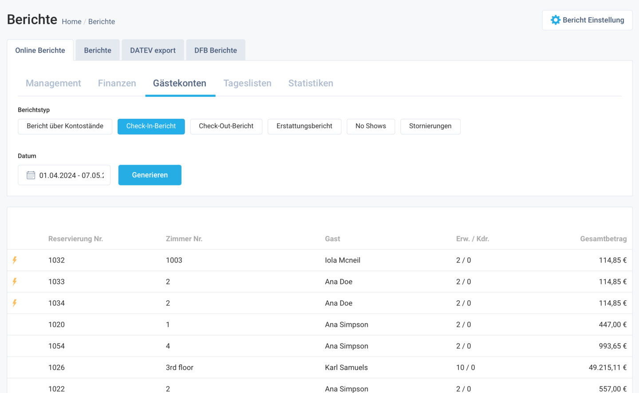Image resolution: width=639 pixels, height=393 pixels.
Task: Open the DATEV export tab
Action: tap(153, 50)
